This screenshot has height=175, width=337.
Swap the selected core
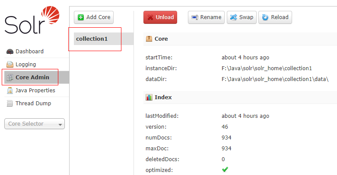pyautogui.click(x=242, y=17)
